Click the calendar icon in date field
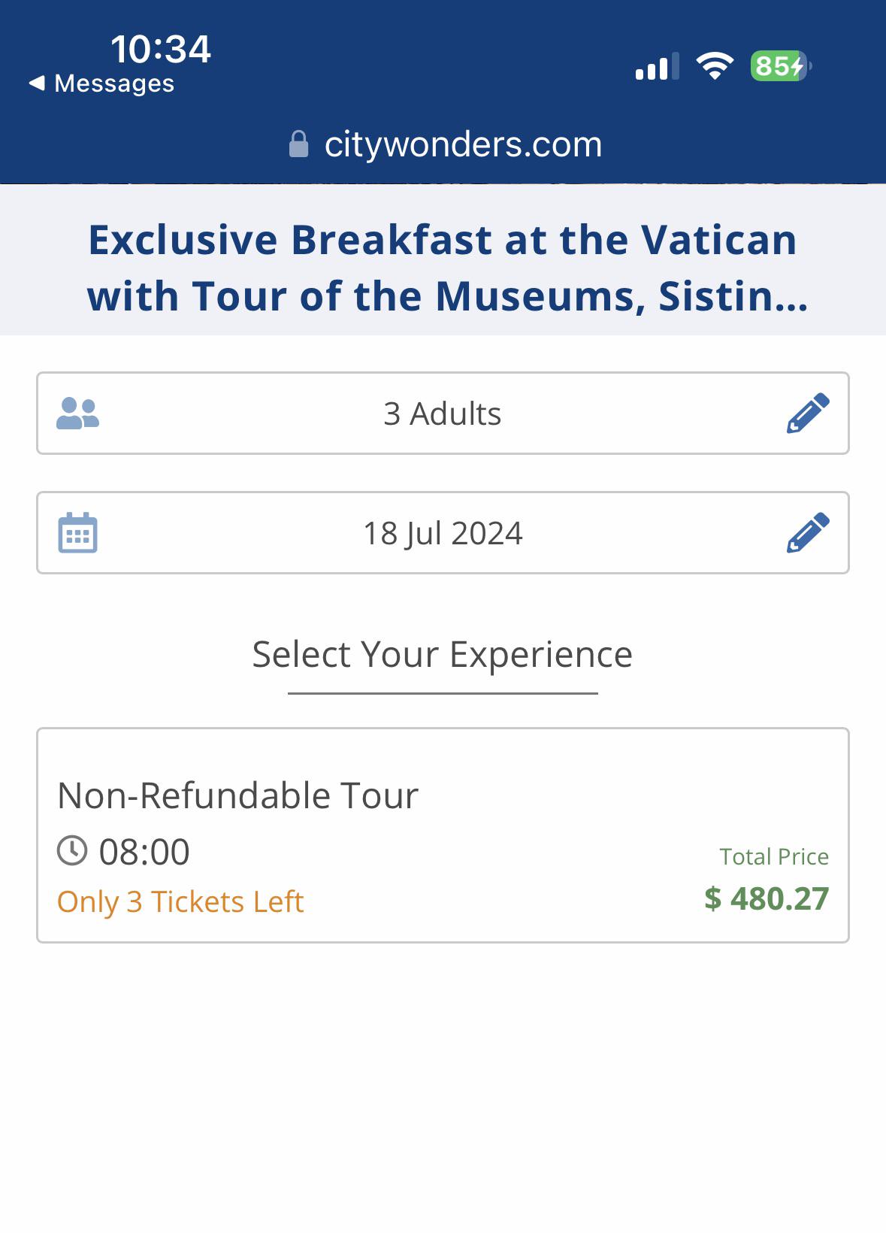Viewport: 886px width, 1233px height. pyautogui.click(x=78, y=533)
